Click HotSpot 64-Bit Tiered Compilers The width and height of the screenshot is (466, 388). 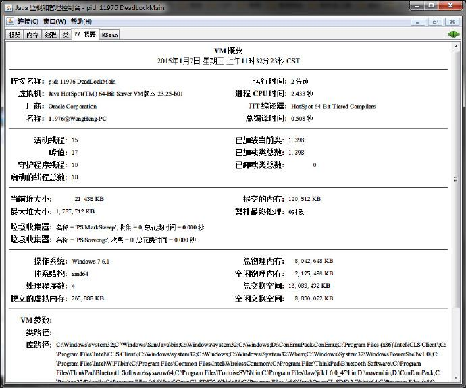point(333,106)
